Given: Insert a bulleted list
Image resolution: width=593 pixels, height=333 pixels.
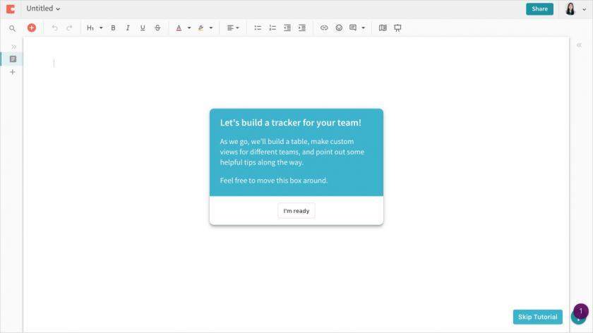Looking at the screenshot, I should (x=258, y=28).
